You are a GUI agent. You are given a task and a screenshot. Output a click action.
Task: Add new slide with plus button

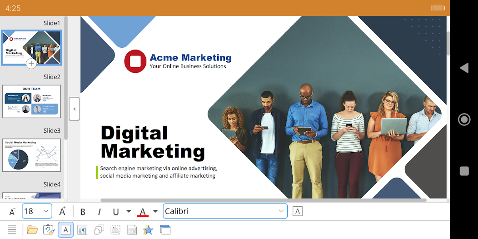coord(31,64)
